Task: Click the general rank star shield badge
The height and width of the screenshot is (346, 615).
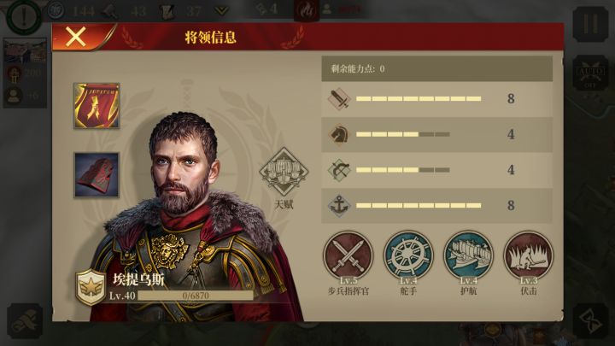Action: click(91, 288)
